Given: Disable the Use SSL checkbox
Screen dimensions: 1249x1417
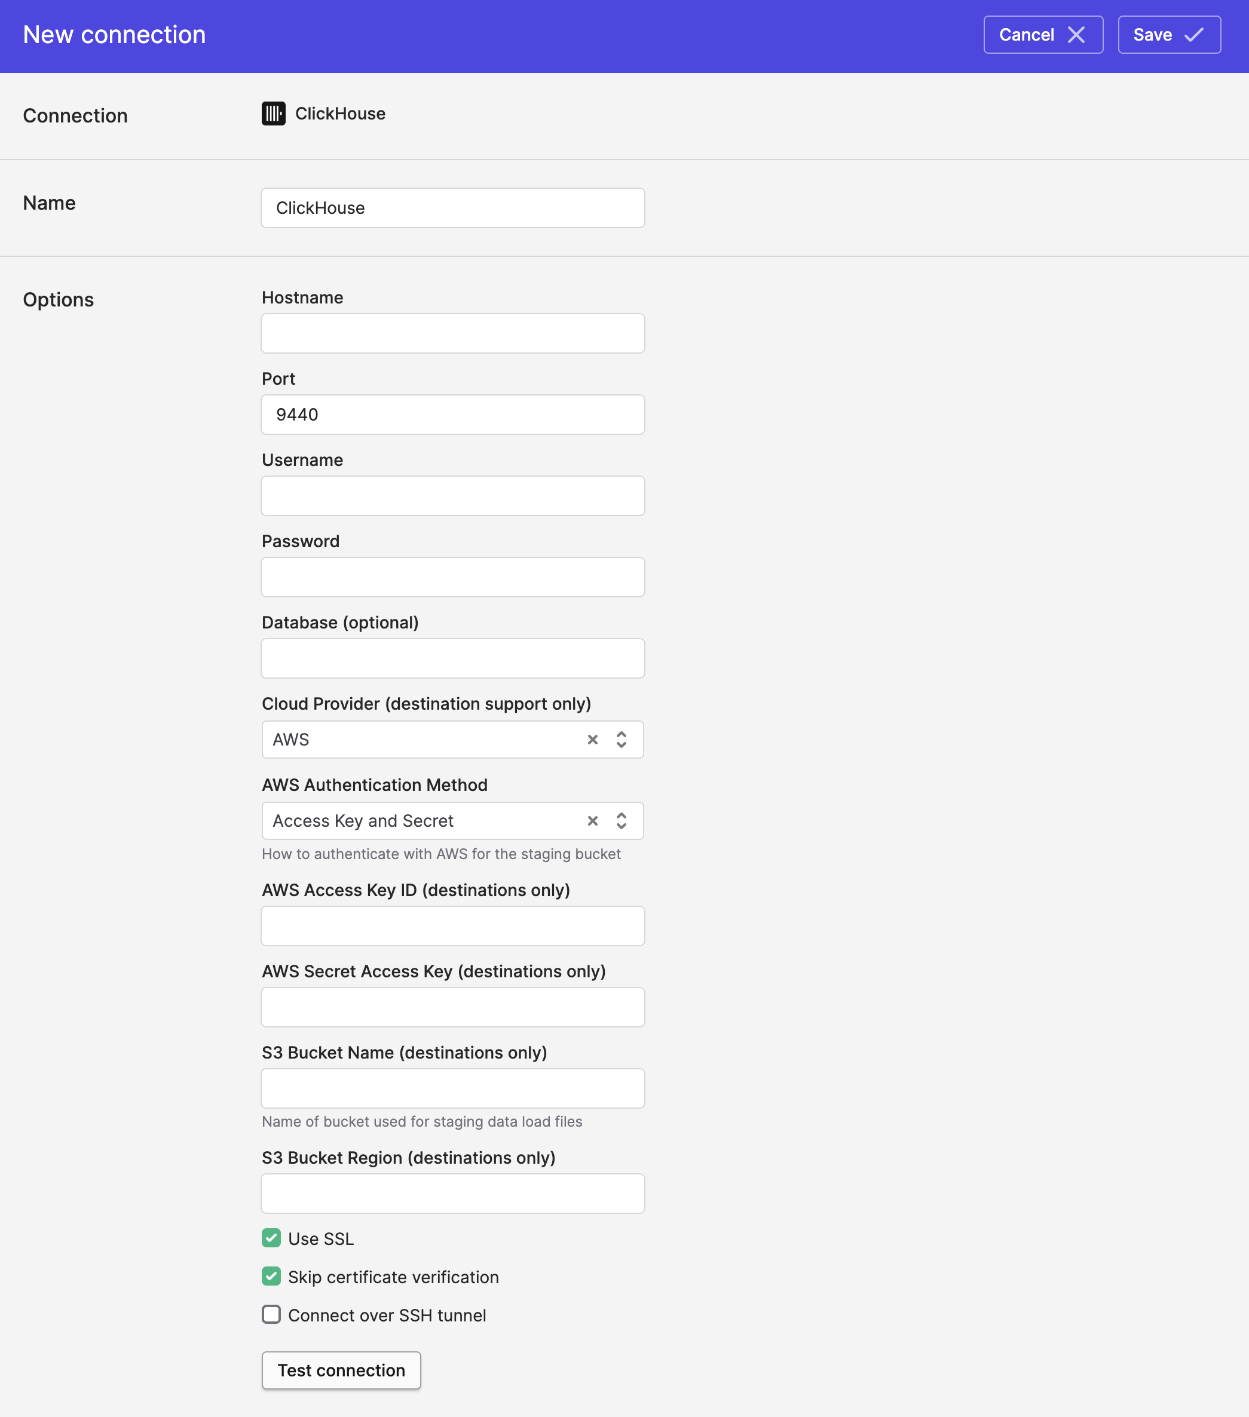Looking at the screenshot, I should tap(271, 1238).
